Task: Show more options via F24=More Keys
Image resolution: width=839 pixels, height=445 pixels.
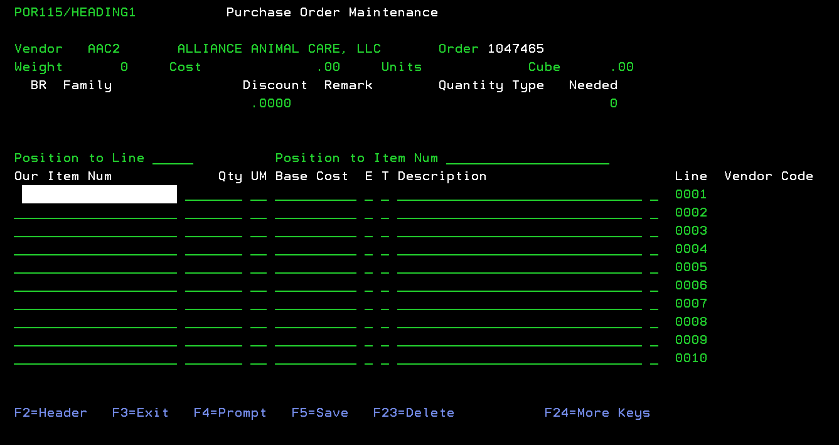Action: click(x=597, y=413)
